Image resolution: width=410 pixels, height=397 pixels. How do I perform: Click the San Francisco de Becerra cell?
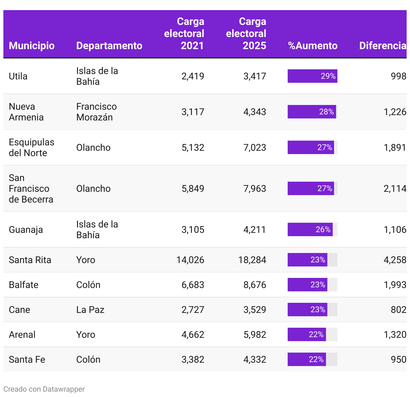(31, 188)
